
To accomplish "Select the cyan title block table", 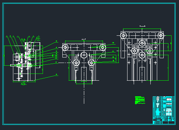I will click(164, 110).
